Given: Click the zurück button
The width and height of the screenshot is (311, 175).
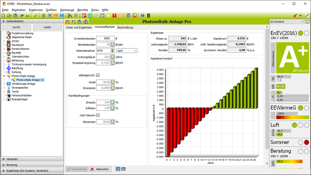Looking at the screenshot, I should [16, 27].
